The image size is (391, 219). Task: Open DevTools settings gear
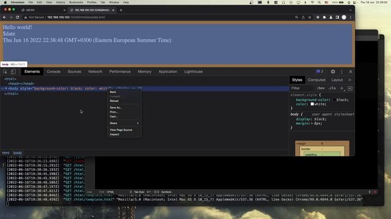[x=333, y=72]
